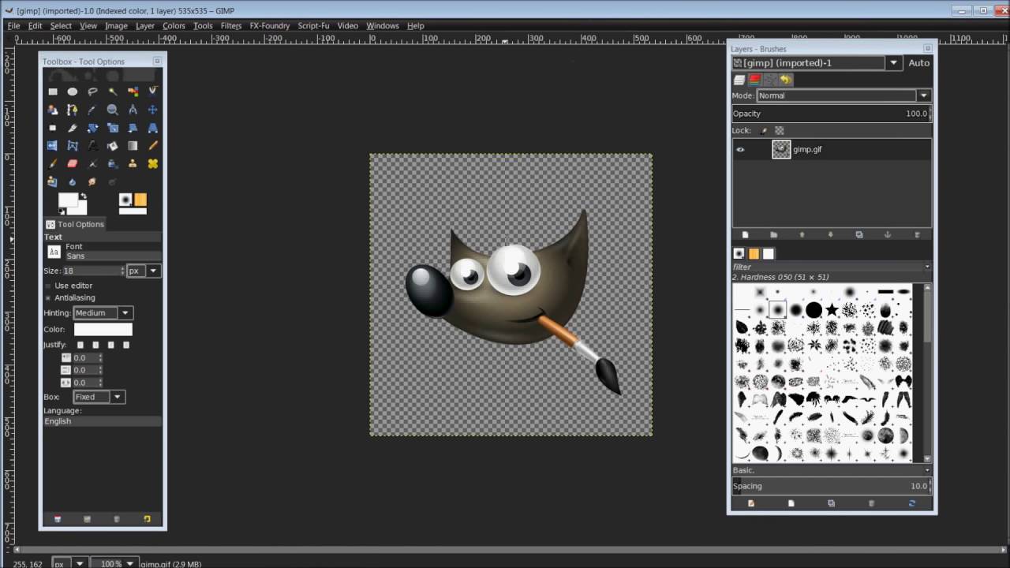Pick the yellow Heal tool
This screenshot has height=568, width=1010.
tap(153, 164)
